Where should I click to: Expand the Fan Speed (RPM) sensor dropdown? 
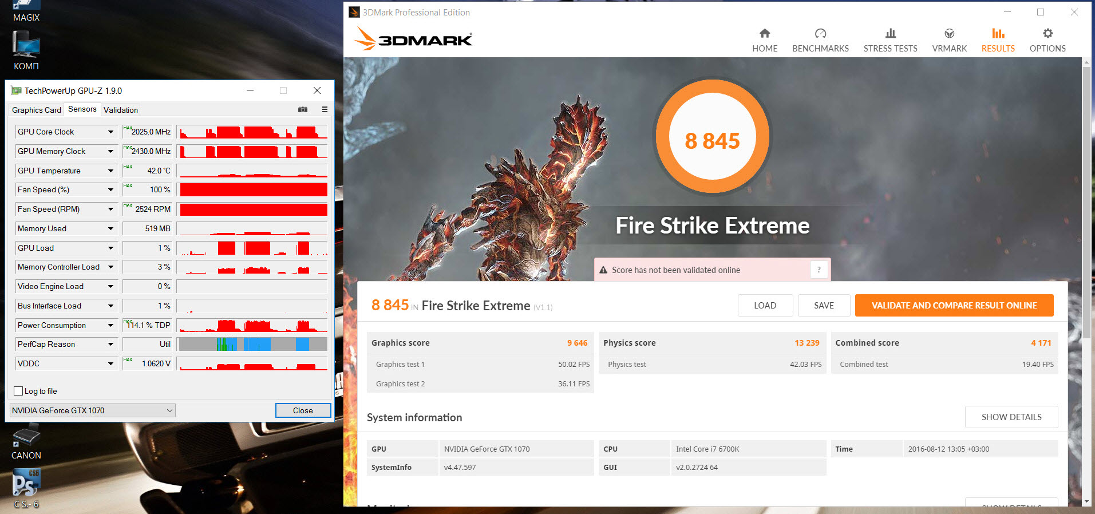(110, 209)
